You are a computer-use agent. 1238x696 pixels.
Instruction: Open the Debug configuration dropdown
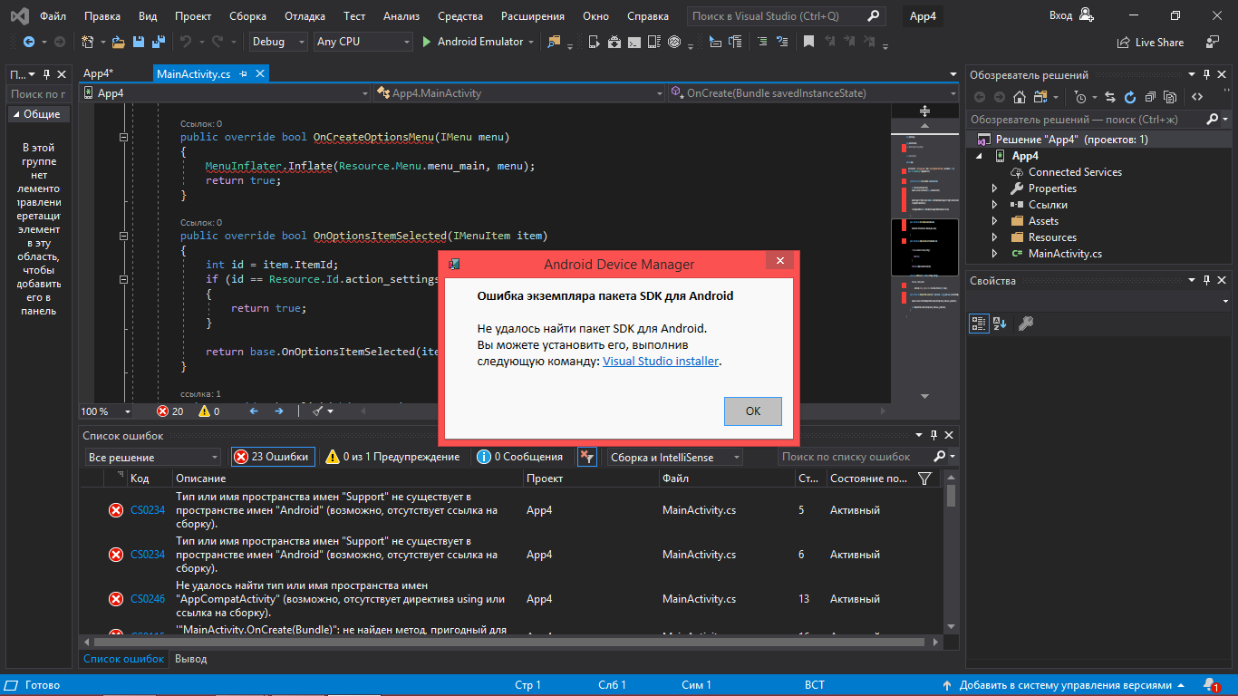coord(280,42)
